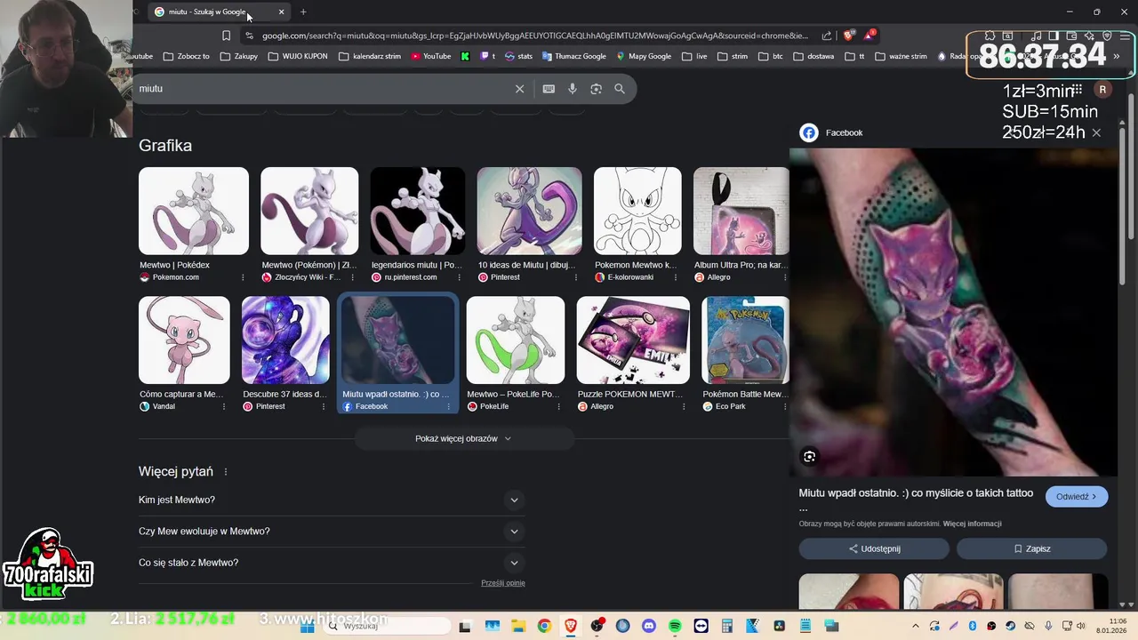Open the large Mewtwo tattoo preview image
The image size is (1138, 640).
[953, 312]
